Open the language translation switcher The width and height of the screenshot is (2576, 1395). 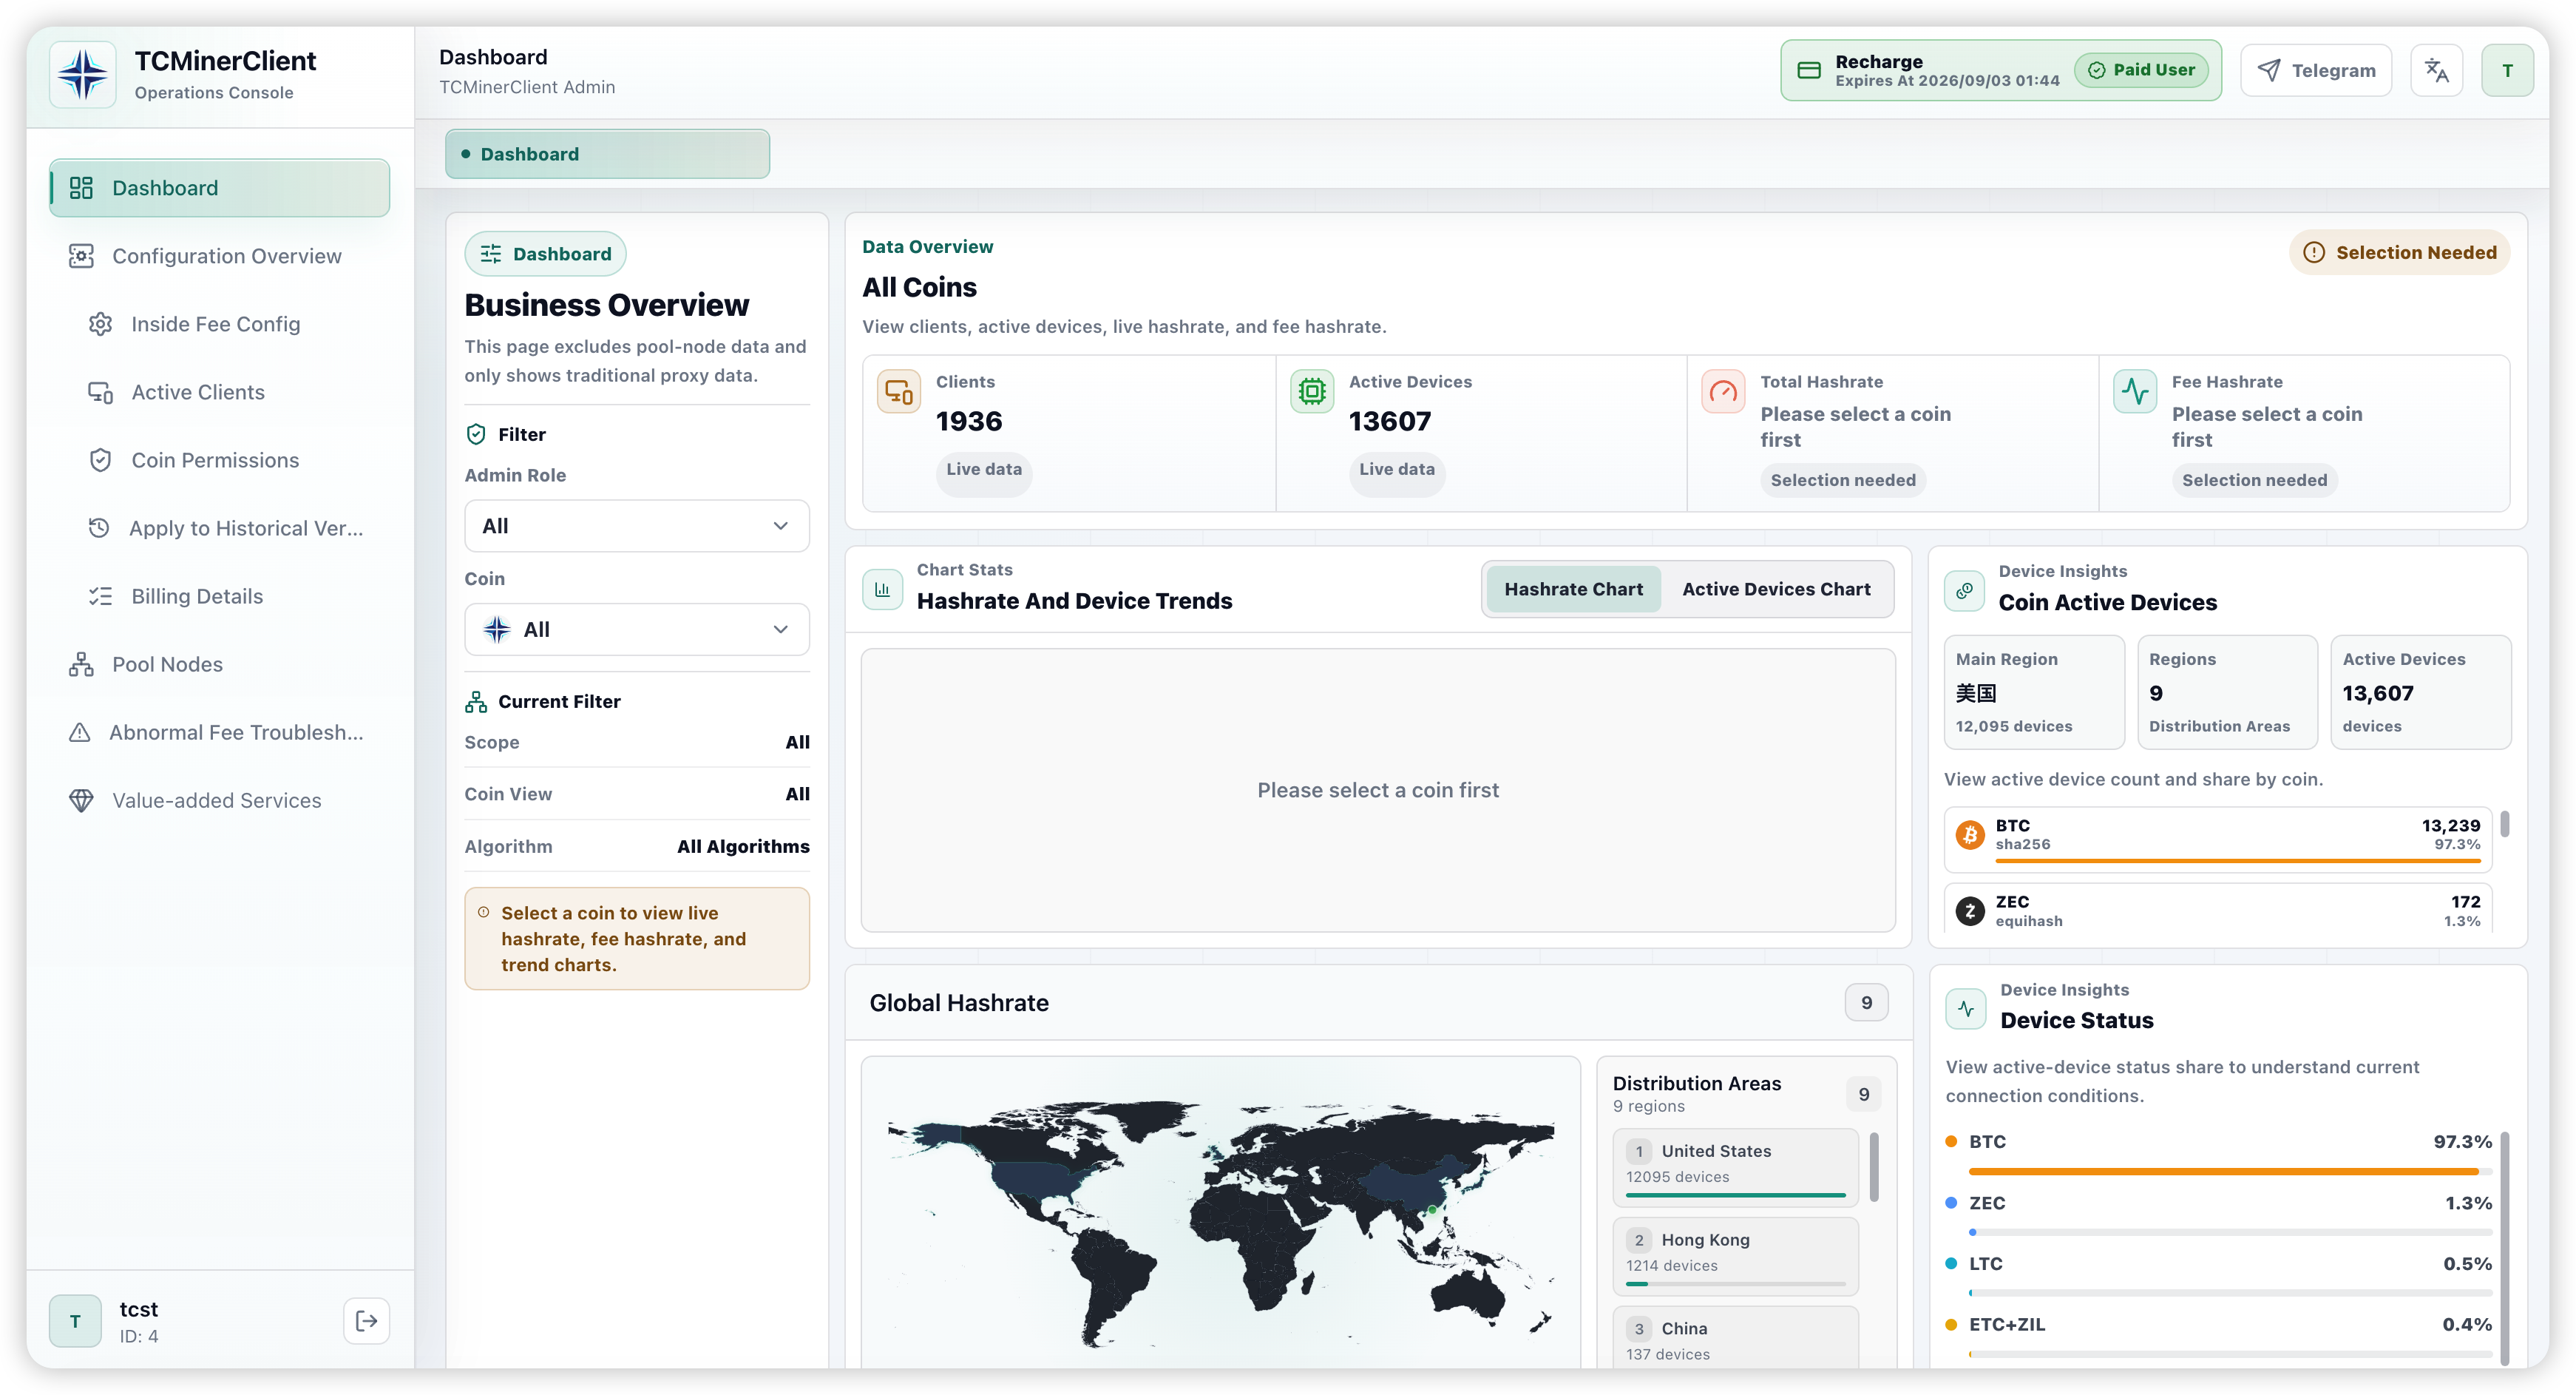(2436, 70)
